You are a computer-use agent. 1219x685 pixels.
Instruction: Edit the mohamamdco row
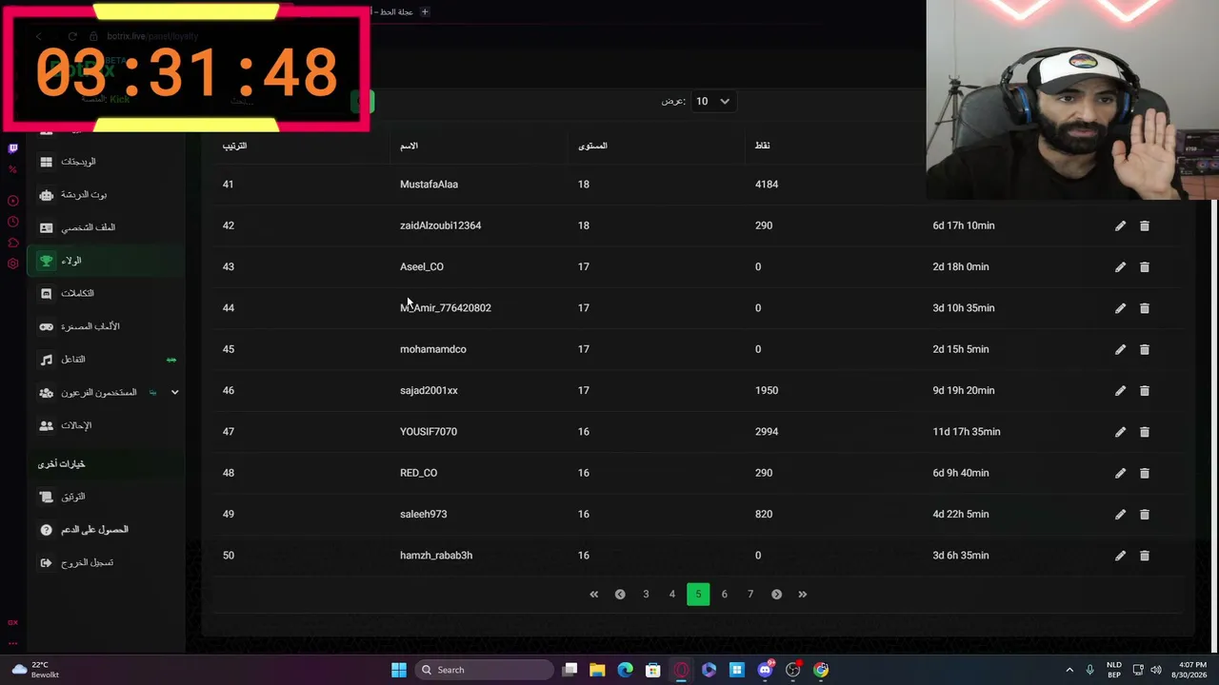click(1120, 349)
